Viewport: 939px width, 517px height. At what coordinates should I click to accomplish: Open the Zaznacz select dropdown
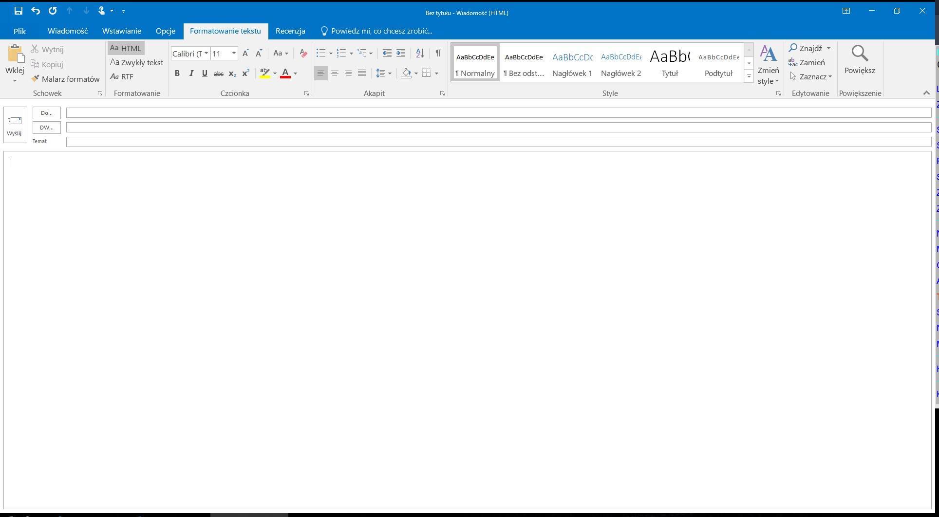pyautogui.click(x=811, y=77)
